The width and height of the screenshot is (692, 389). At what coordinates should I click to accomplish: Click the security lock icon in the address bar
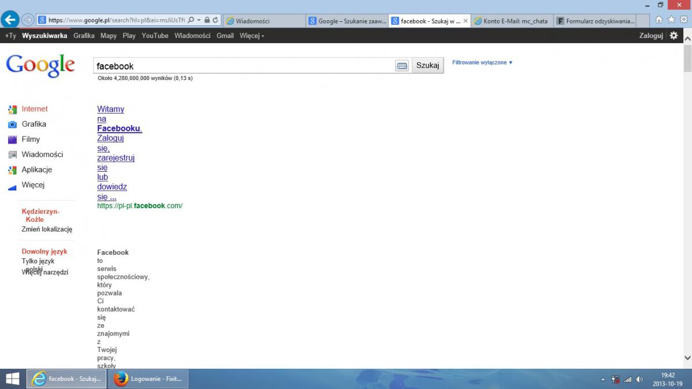207,20
